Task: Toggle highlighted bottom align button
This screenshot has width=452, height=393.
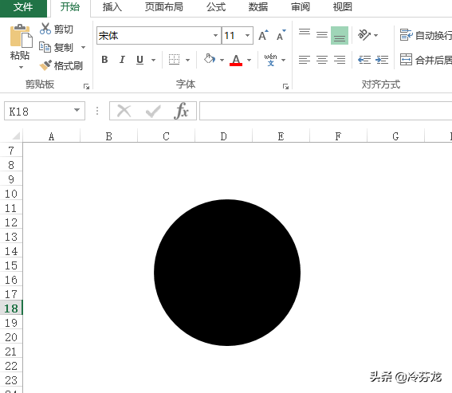Action: coord(340,35)
